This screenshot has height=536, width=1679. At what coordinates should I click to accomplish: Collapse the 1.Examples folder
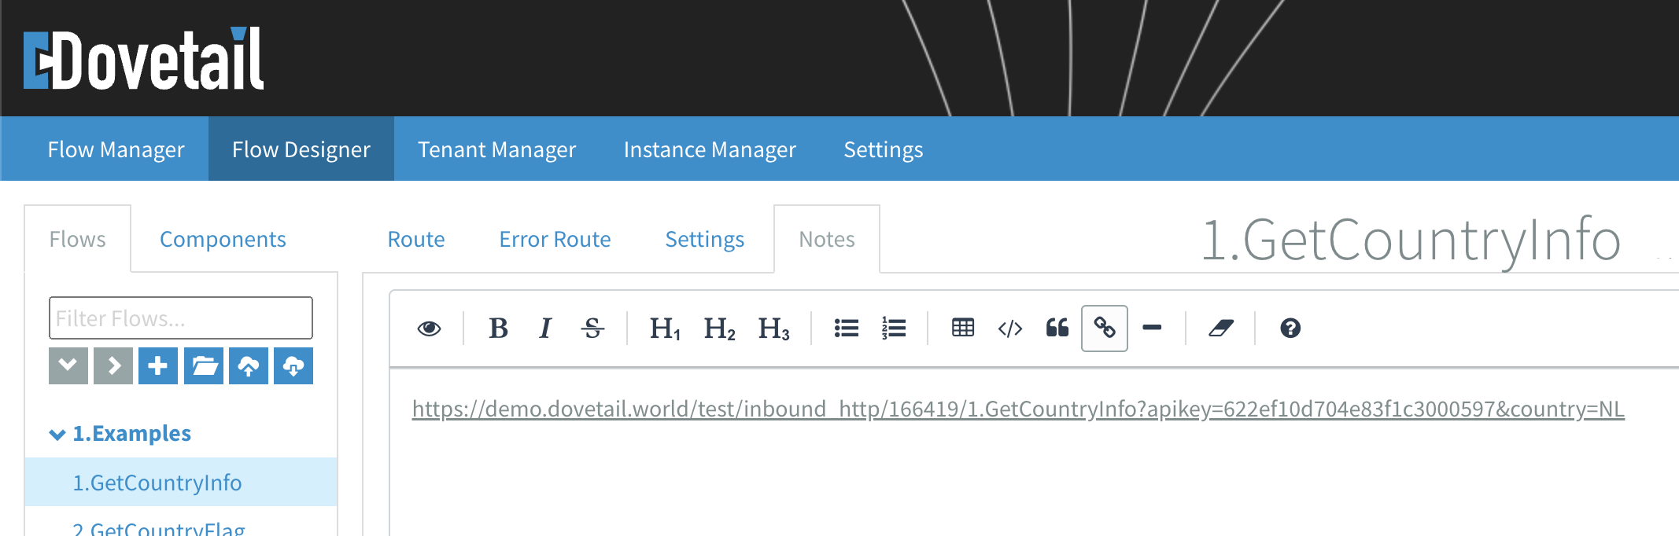click(x=57, y=434)
